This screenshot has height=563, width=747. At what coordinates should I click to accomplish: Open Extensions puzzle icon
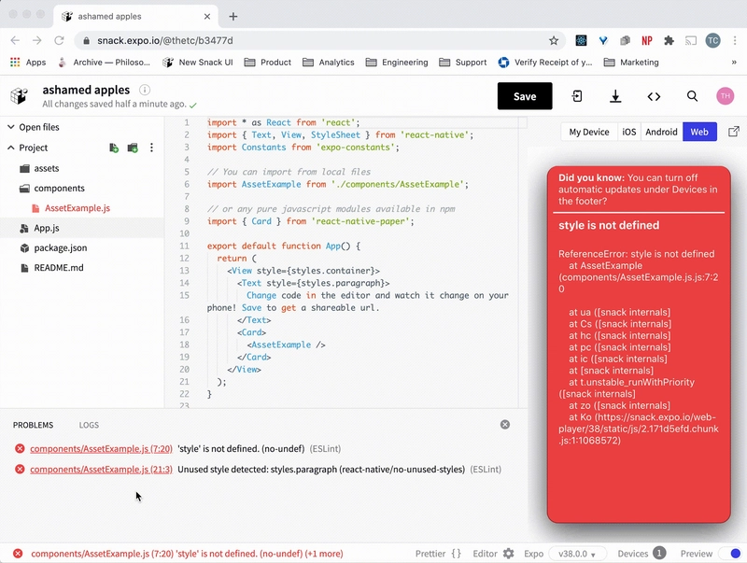point(669,40)
